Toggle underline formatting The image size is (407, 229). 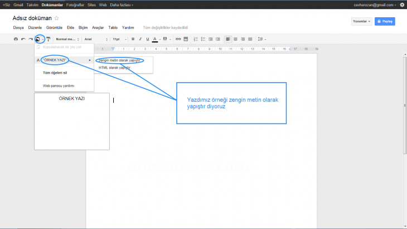tap(147, 39)
